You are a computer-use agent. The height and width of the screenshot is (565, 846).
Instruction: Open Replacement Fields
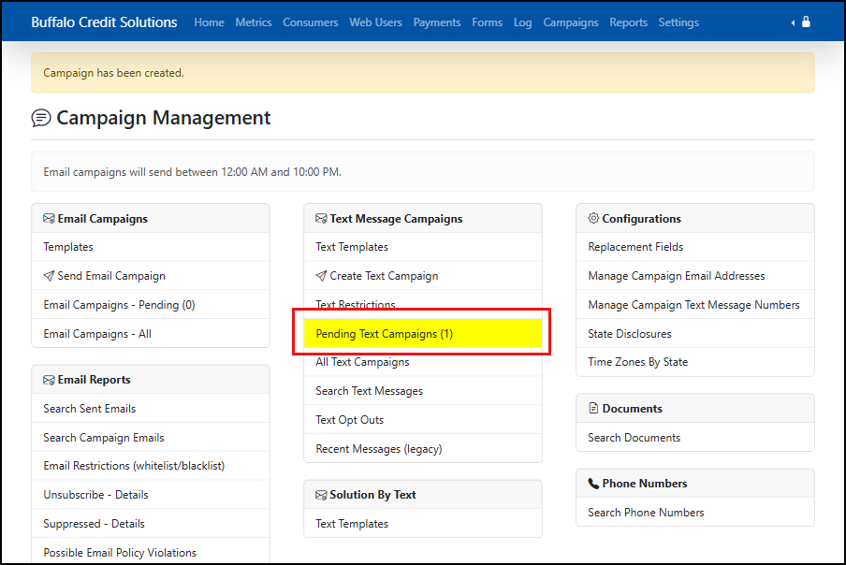[x=695, y=247]
